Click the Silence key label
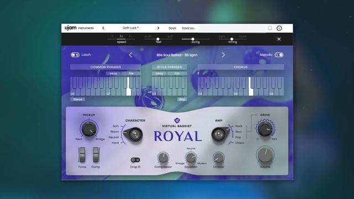This screenshot has height=199, width=354. (x=77, y=99)
